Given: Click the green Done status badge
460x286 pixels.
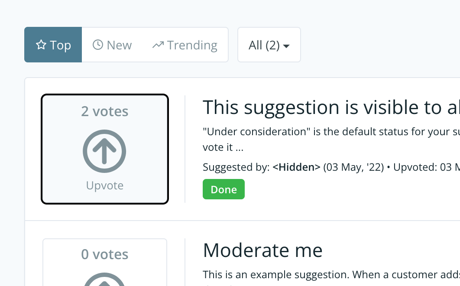Looking at the screenshot, I should coord(224,189).
